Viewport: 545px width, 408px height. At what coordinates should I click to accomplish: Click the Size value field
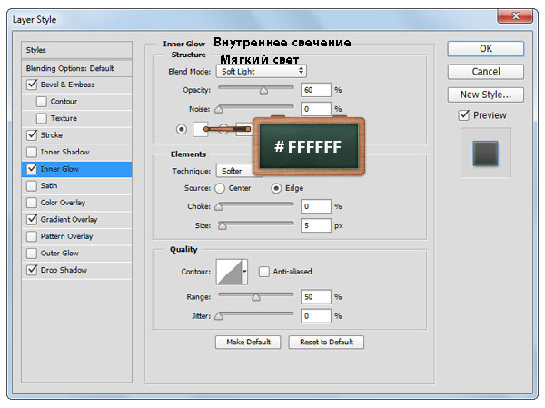[315, 225]
